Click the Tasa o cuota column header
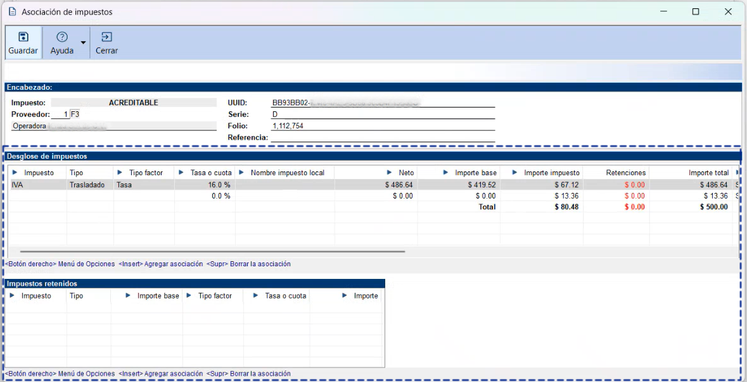 [x=212, y=173]
